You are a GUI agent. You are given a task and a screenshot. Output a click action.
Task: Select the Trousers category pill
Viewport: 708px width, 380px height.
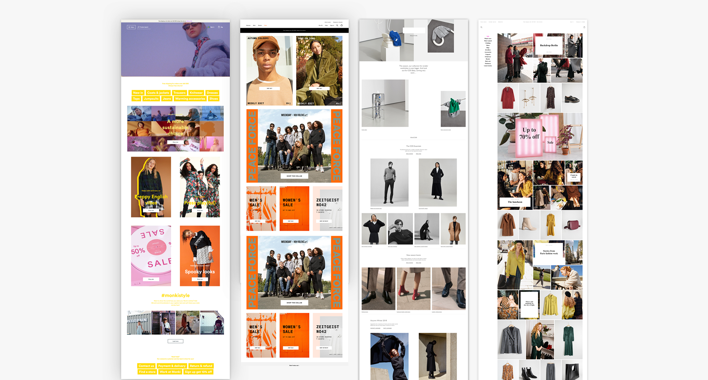coord(180,93)
